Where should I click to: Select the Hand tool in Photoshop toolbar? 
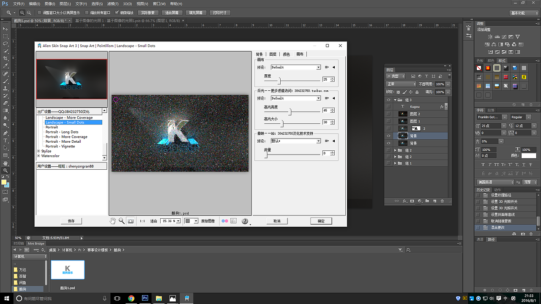pos(6,163)
